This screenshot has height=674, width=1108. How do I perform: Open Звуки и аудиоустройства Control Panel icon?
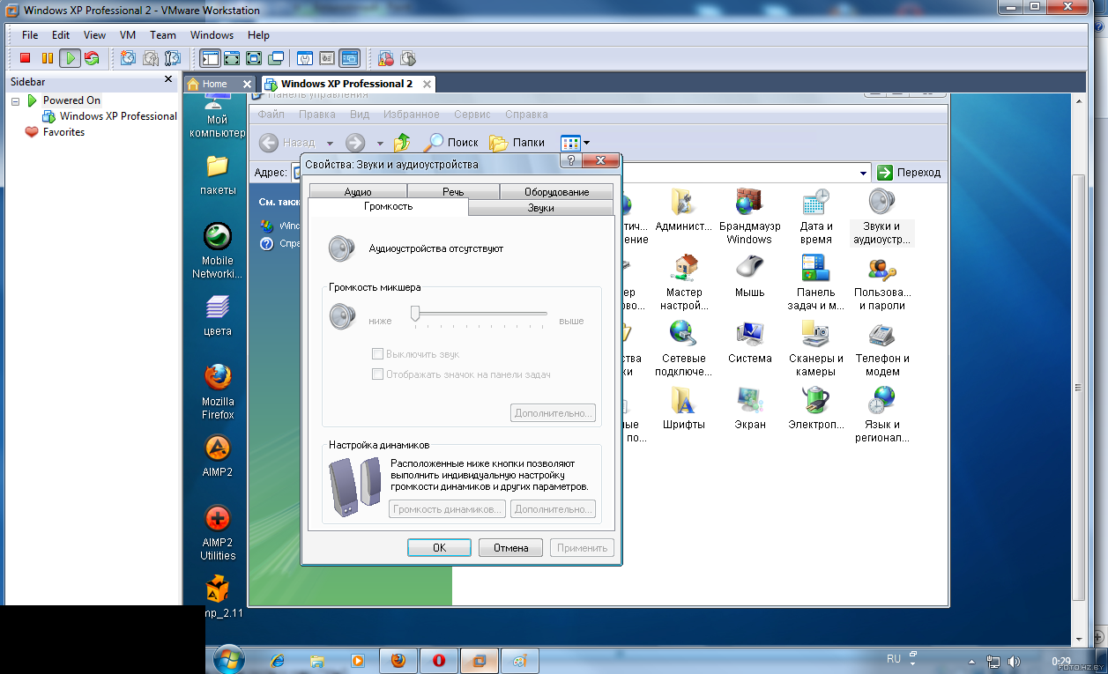[x=882, y=217]
